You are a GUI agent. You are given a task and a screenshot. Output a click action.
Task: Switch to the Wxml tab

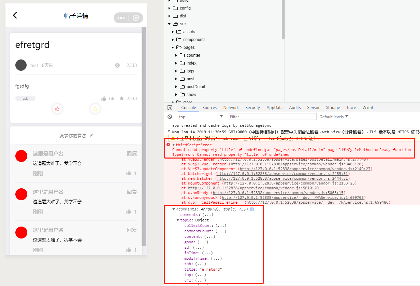tap(367, 107)
